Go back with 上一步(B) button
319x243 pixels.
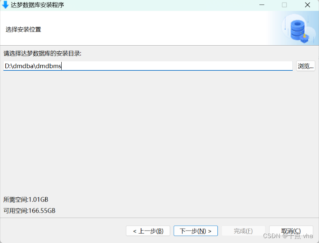pos(148,231)
